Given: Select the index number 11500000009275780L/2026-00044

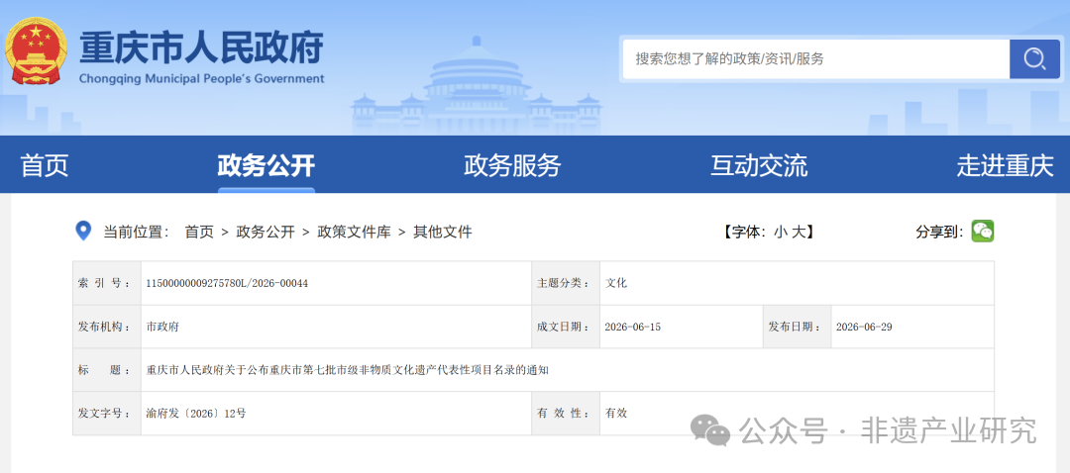Looking at the screenshot, I should 227,283.
